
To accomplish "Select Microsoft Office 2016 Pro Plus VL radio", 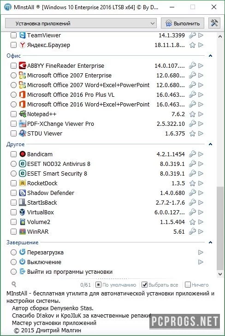I will tap(13, 94).
